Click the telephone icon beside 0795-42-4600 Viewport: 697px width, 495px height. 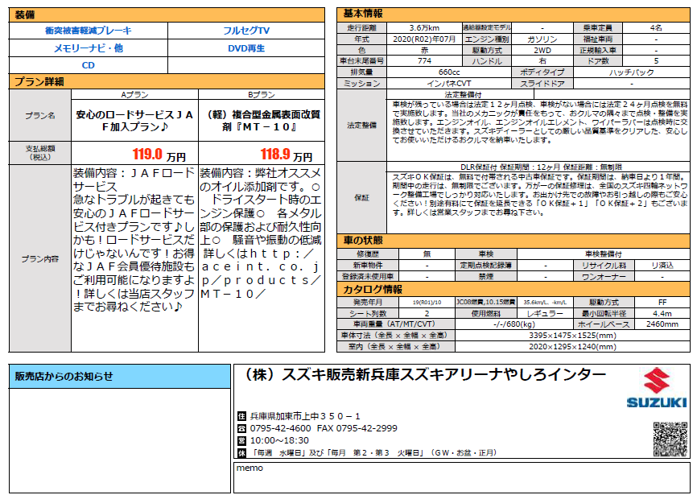241,428
